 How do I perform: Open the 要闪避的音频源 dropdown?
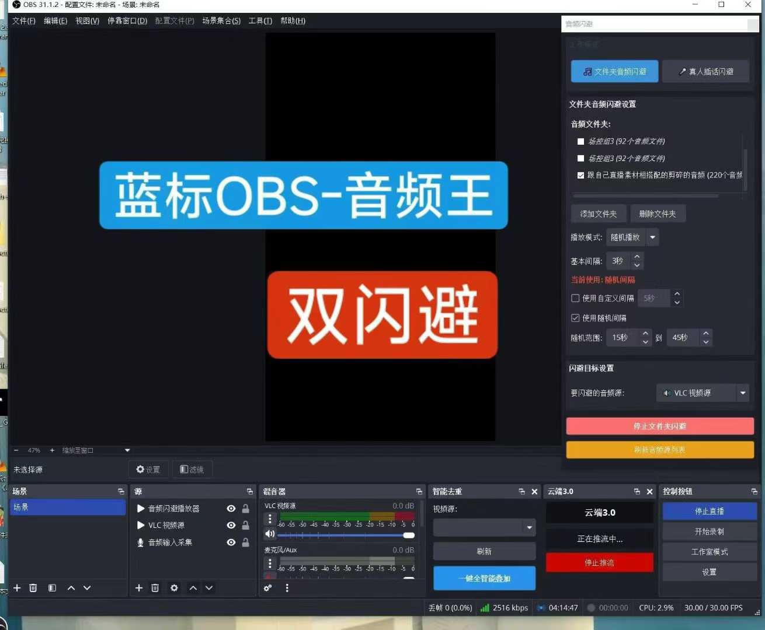click(x=703, y=393)
